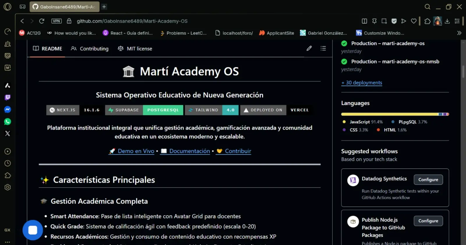Open the AC12G bookmark

[x=30, y=33]
